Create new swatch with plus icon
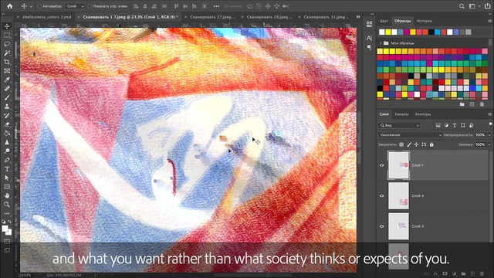Screen dimensions: 494x278 tap(472, 104)
